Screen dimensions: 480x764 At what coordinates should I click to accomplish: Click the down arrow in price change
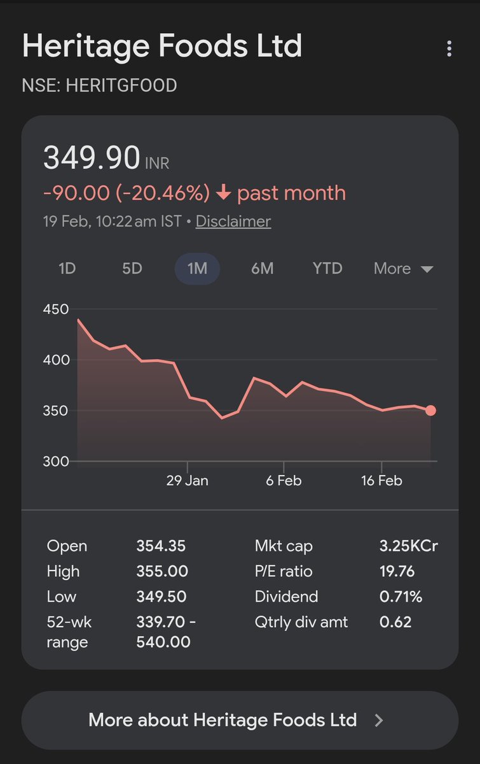click(223, 193)
